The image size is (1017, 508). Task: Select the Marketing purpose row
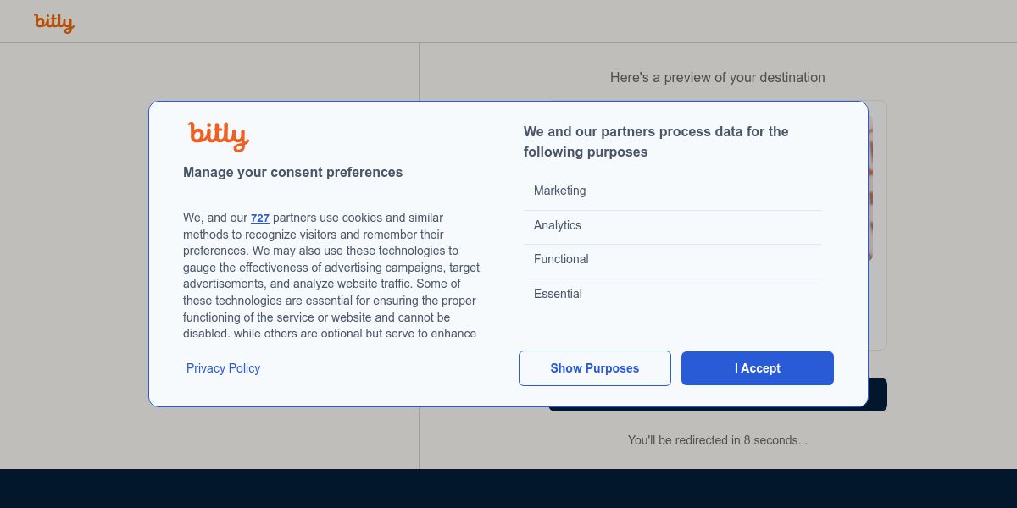pos(673,191)
